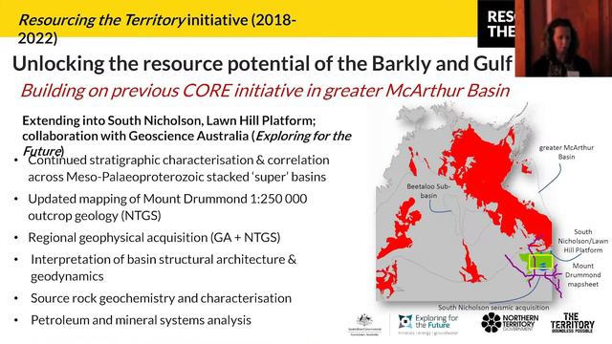Image resolution: width=612 pixels, height=344 pixels.
Task: Click the green Mount Drummond mapsheet rectangle
Action: click(x=540, y=263)
